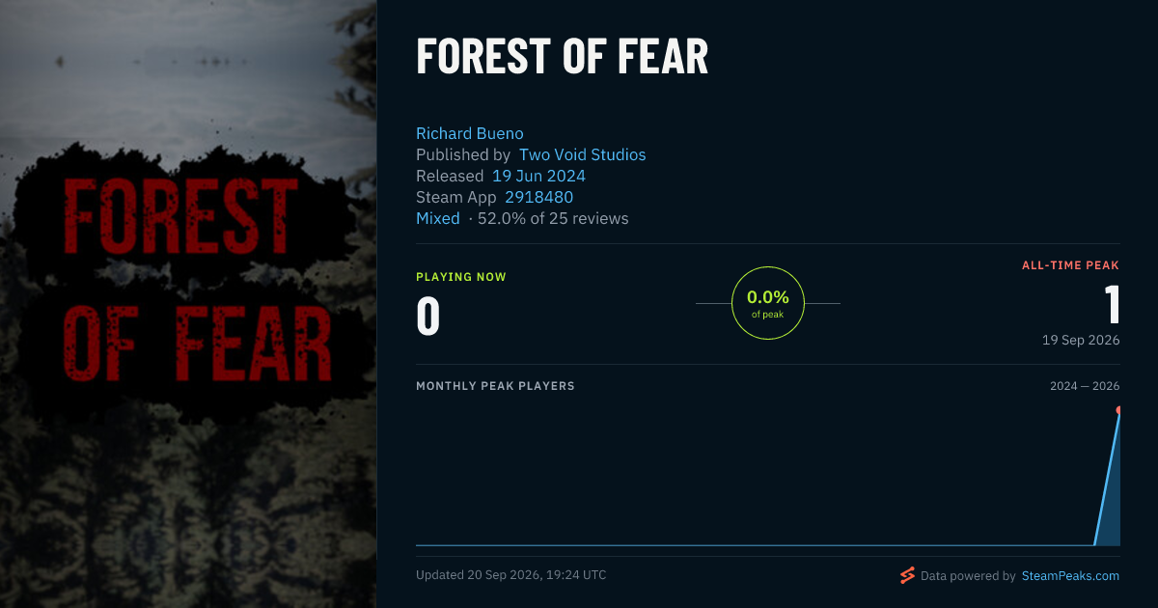1158x608 pixels.
Task: Click the Forest of Fear cover artwork
Action: 188,304
